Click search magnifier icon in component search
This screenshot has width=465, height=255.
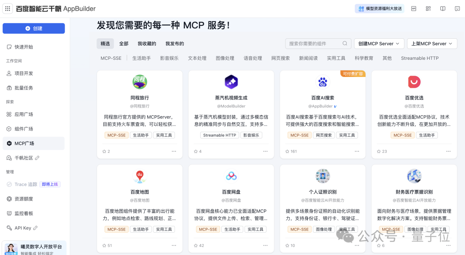click(345, 43)
